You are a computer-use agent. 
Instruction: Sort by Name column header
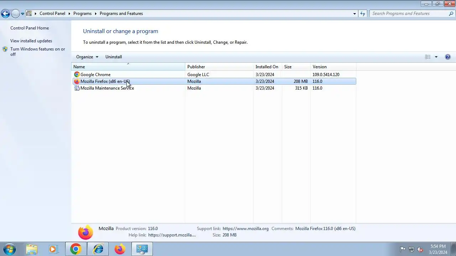click(x=128, y=67)
